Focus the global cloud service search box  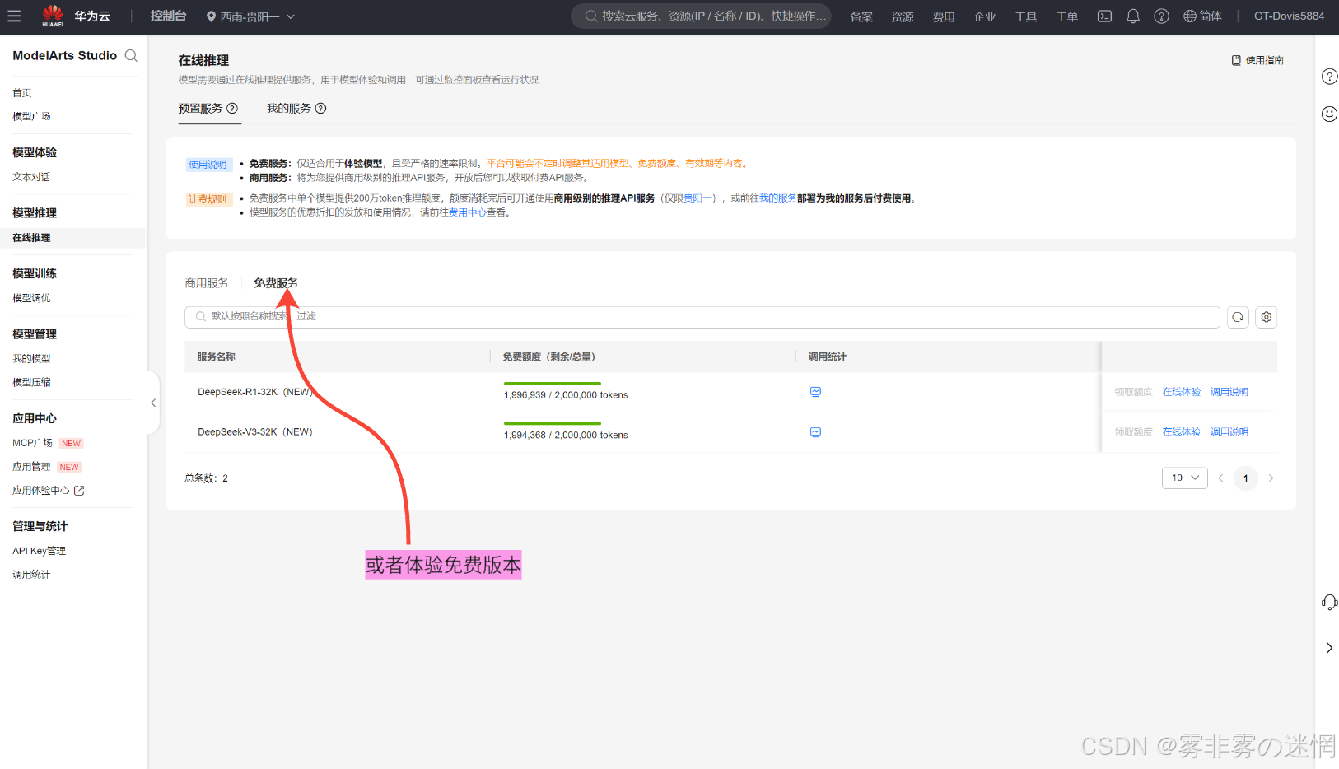(702, 16)
